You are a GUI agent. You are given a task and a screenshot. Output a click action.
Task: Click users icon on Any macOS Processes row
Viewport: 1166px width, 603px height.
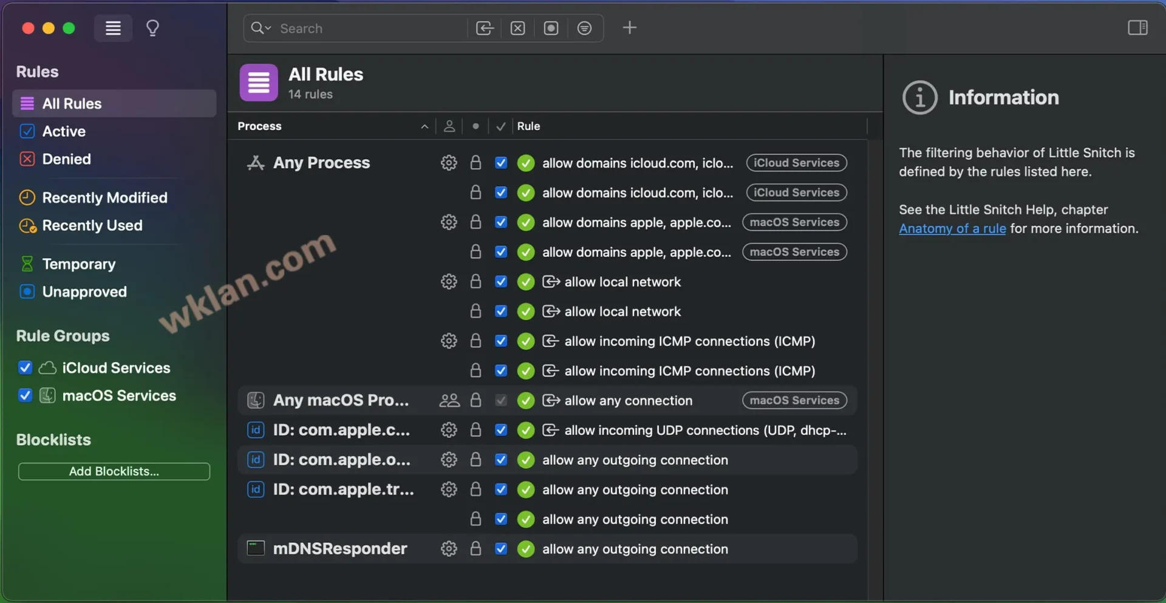point(449,400)
